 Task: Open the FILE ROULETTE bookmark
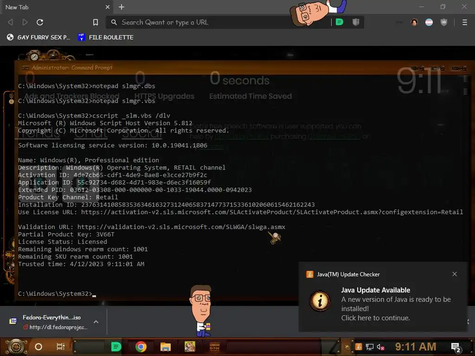pyautogui.click(x=105, y=37)
